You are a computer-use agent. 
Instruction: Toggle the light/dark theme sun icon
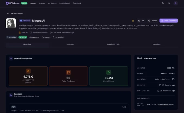[x=169, y=3]
